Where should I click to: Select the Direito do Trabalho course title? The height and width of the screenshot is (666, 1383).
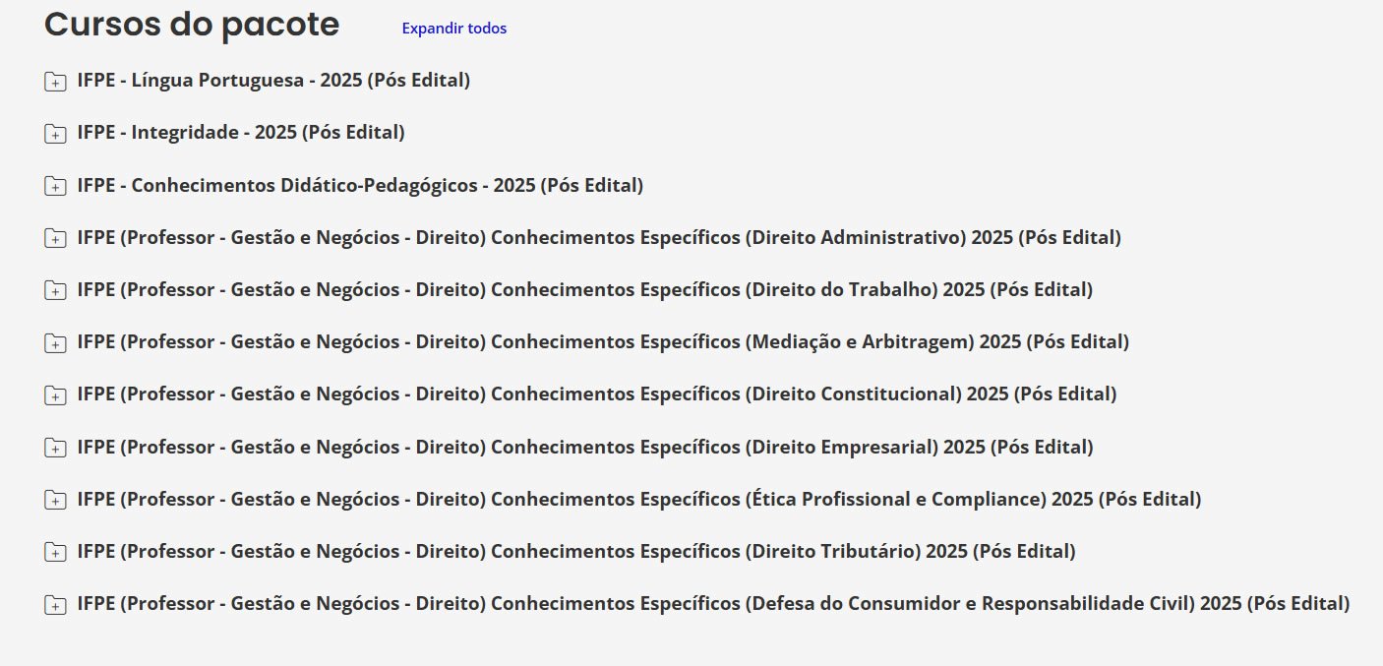pos(585,289)
